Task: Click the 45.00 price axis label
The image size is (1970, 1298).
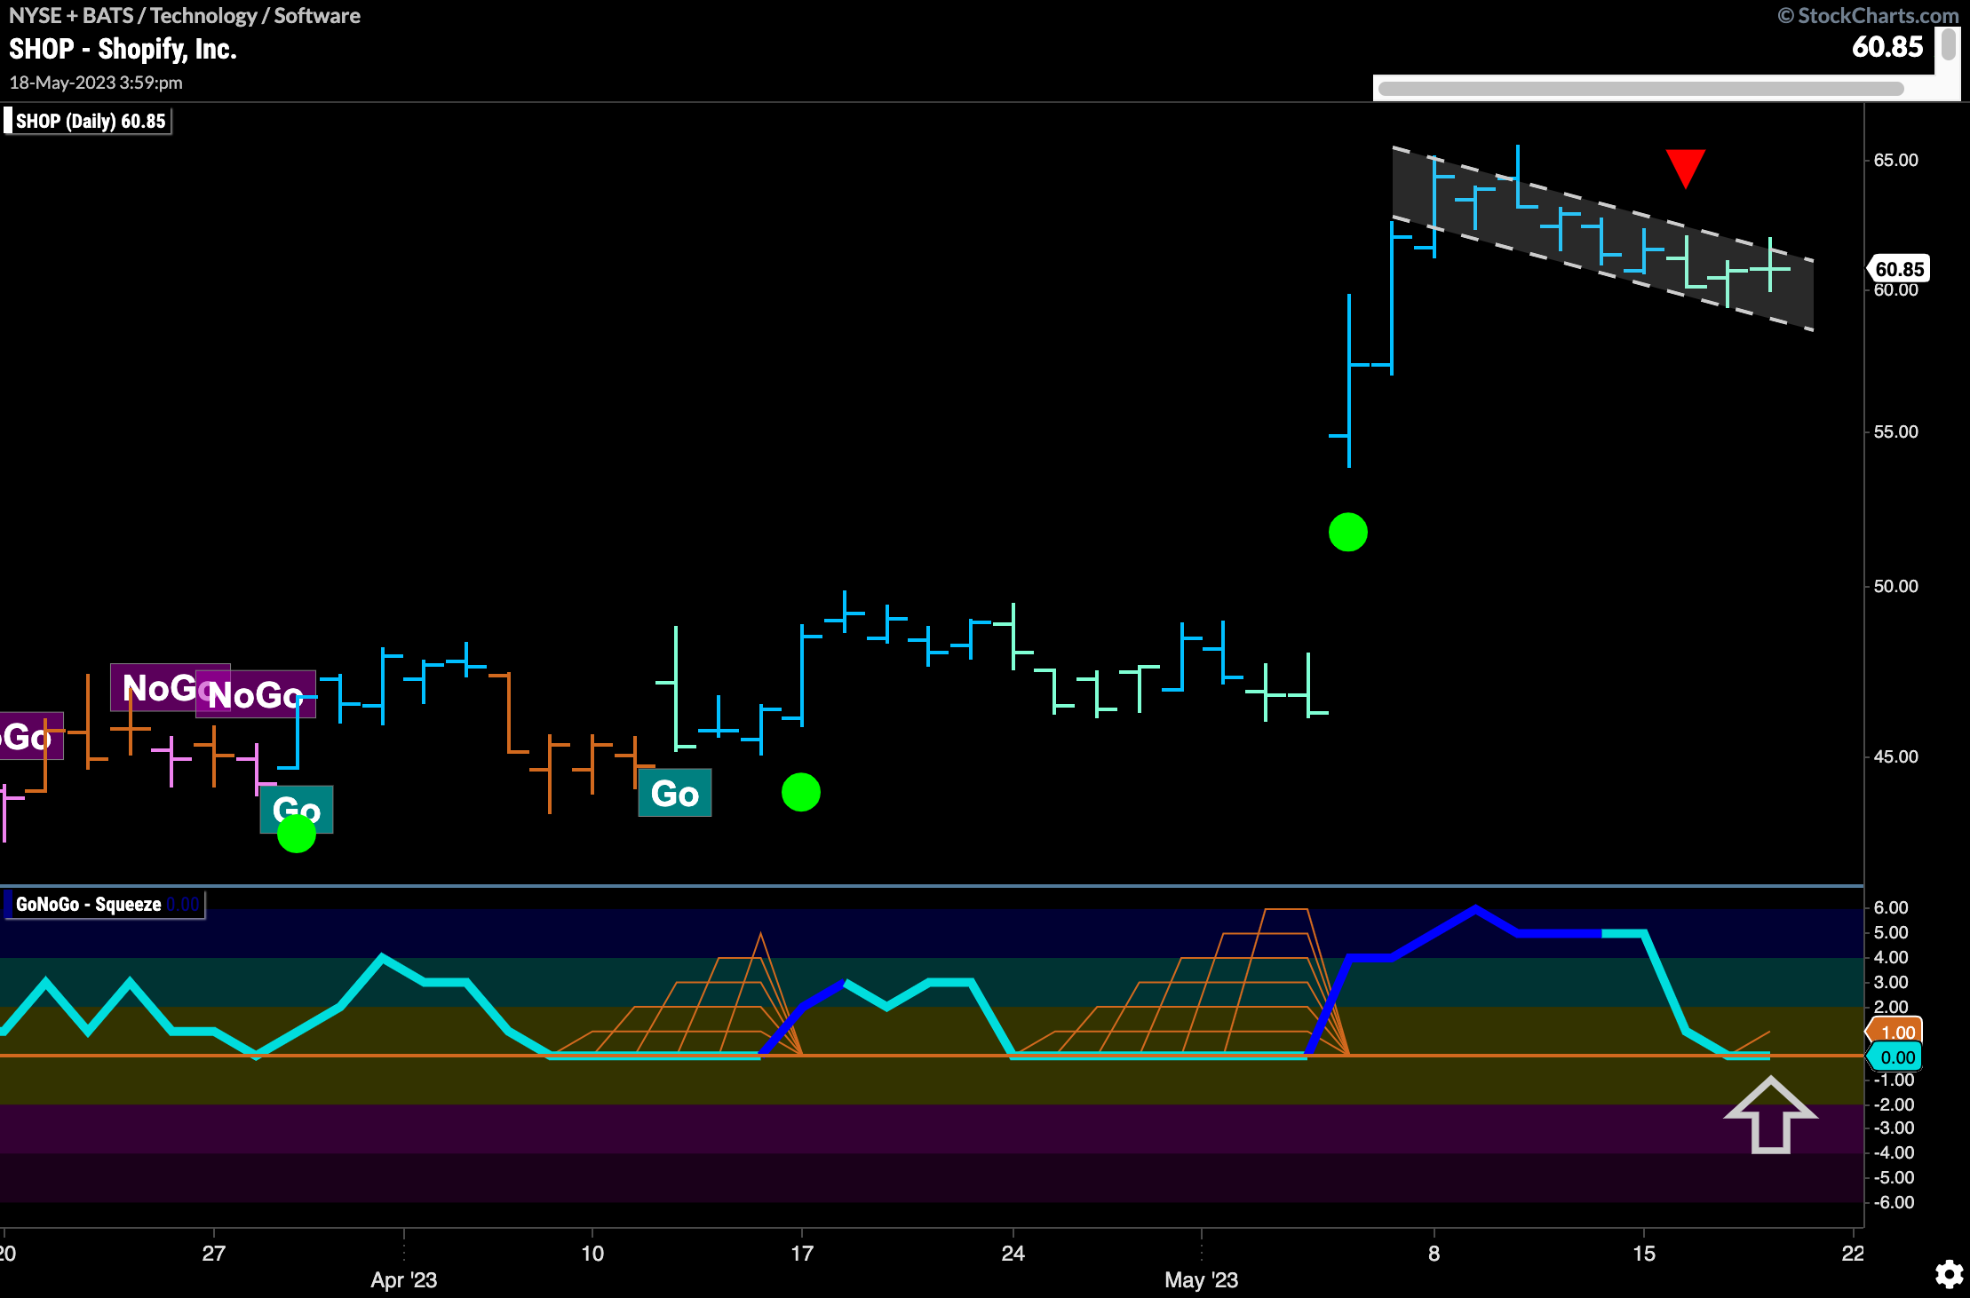Action: 1895,756
